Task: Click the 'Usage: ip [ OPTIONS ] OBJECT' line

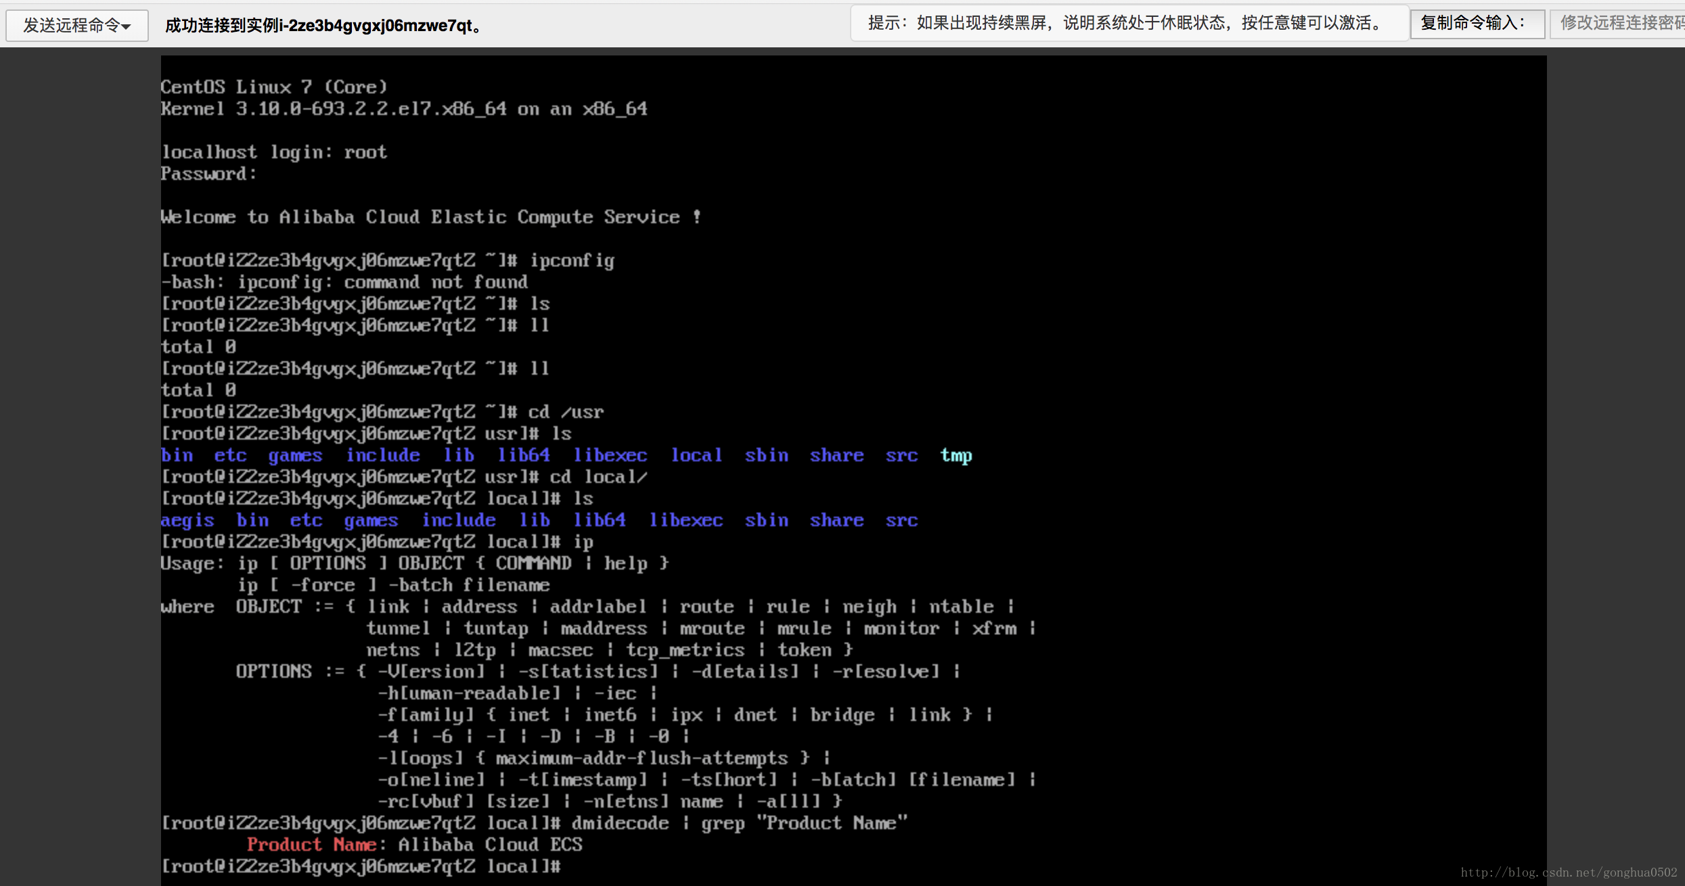Action: [415, 563]
